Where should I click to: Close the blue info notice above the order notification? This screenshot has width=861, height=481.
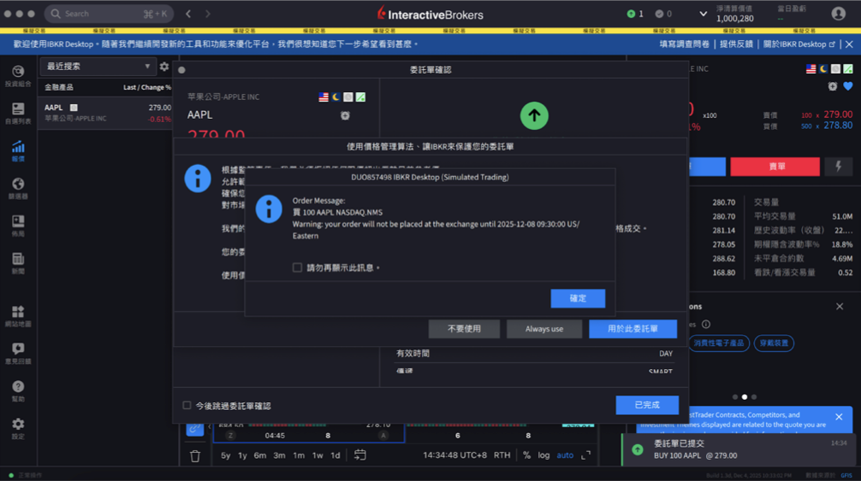(x=839, y=417)
